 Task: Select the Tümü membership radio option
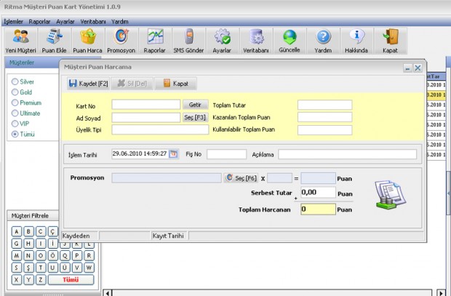(x=23, y=134)
